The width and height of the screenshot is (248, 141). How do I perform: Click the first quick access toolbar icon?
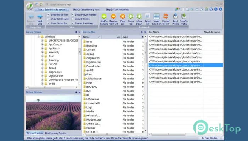pyautogui.click(x=36, y=4)
